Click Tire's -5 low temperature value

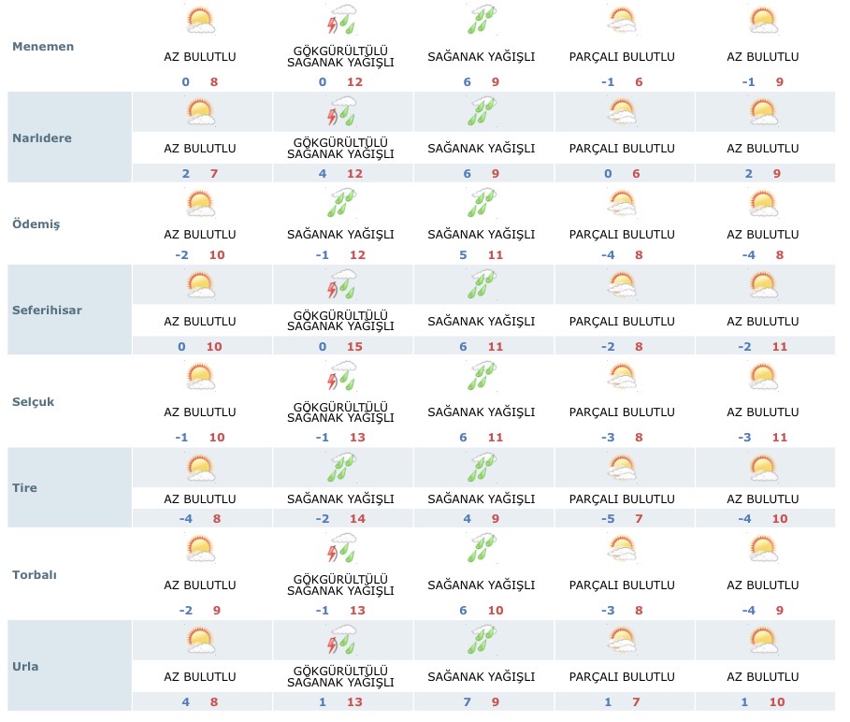[608, 520]
